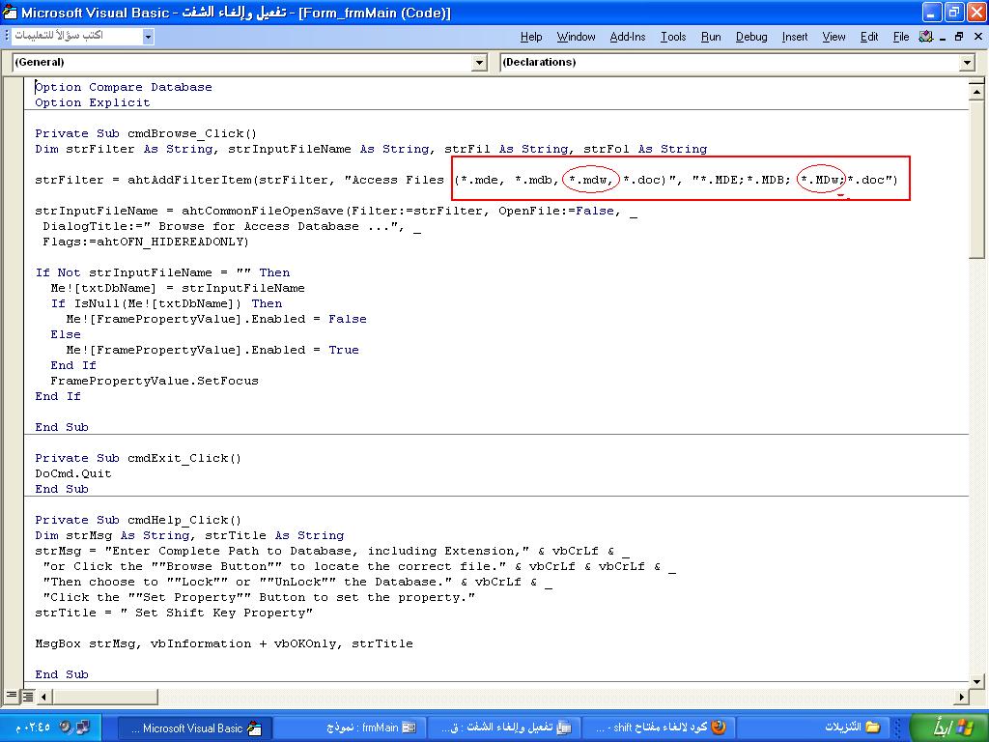Click the 'Click the Set Property Button' line
This screenshot has height=742, width=989.
point(259,597)
